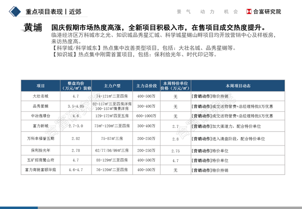This screenshot has width=302, height=209.
Task: Click the 62/77/86/99㎡三房 unit type cell
Action: pos(112,150)
